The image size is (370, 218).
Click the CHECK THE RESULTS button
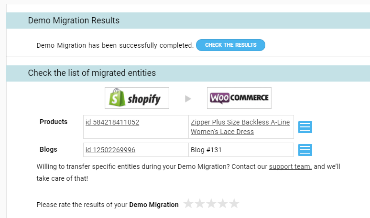click(230, 45)
